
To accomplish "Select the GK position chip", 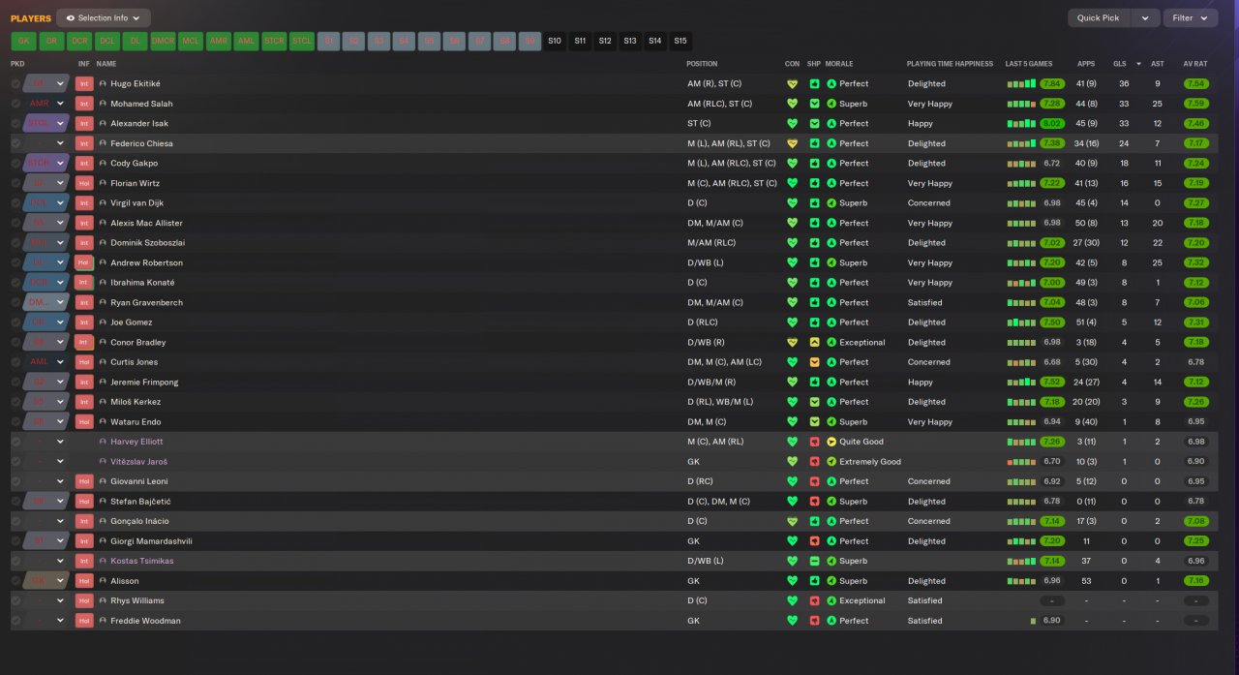I will pyautogui.click(x=24, y=41).
